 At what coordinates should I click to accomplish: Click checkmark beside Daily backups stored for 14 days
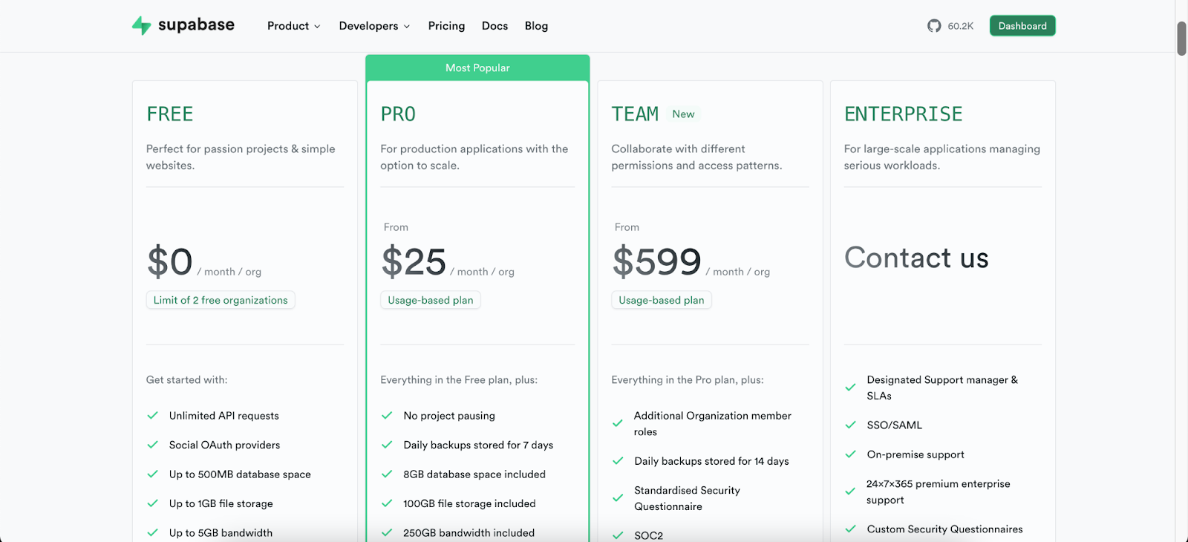pos(618,461)
